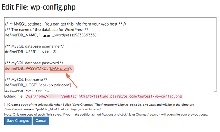Click the Edit File: wp-config.php heading

[x=38, y=7]
